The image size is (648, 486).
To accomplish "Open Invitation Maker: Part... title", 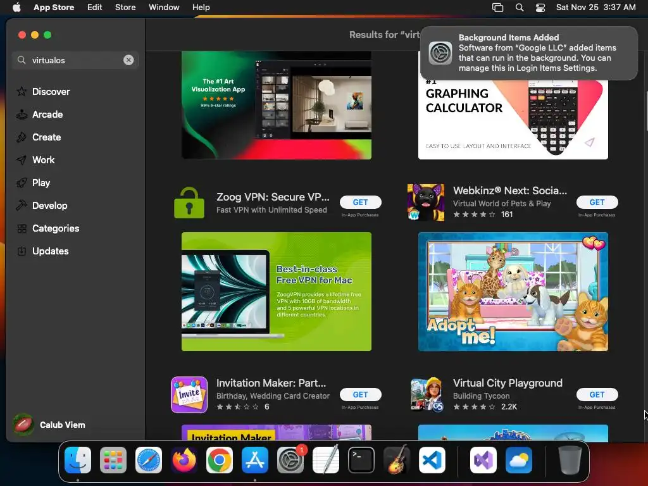I will tap(271, 383).
